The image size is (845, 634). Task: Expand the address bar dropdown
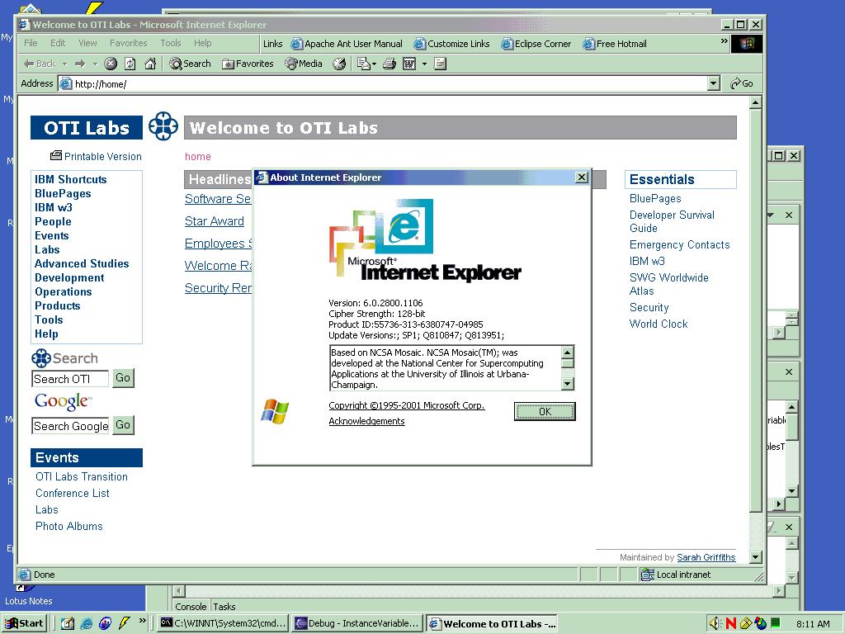pyautogui.click(x=714, y=83)
